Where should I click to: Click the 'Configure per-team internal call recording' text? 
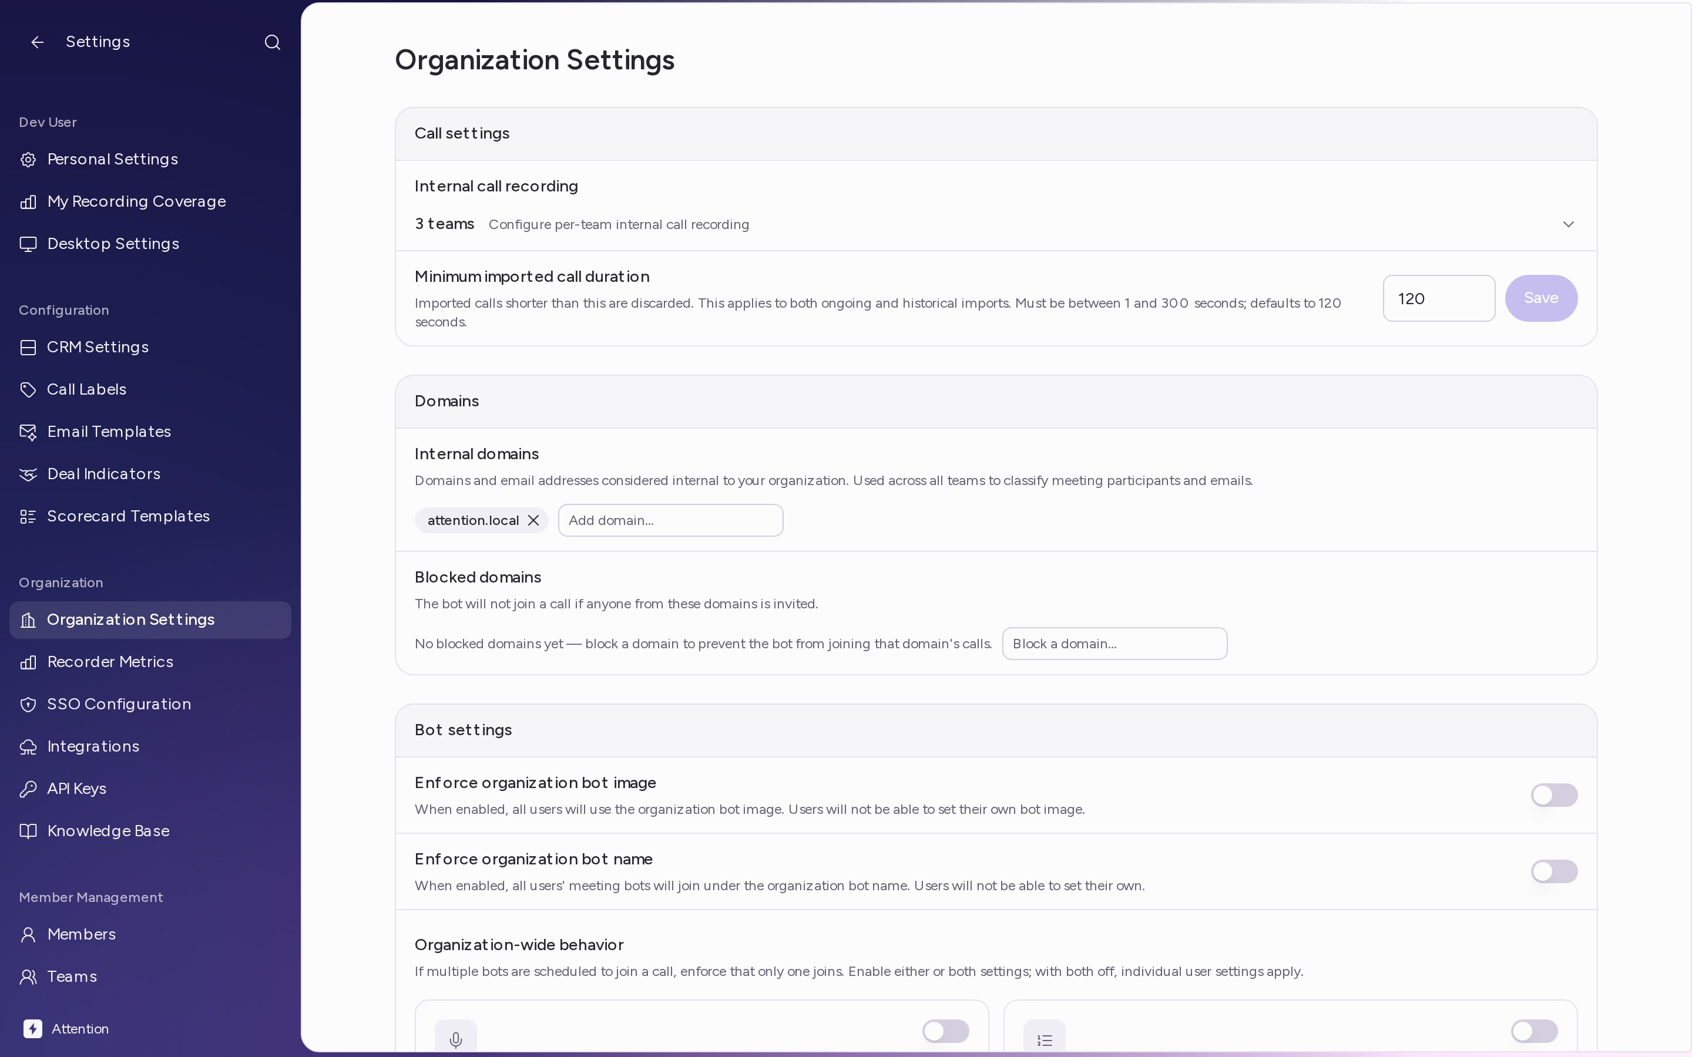[x=619, y=224]
